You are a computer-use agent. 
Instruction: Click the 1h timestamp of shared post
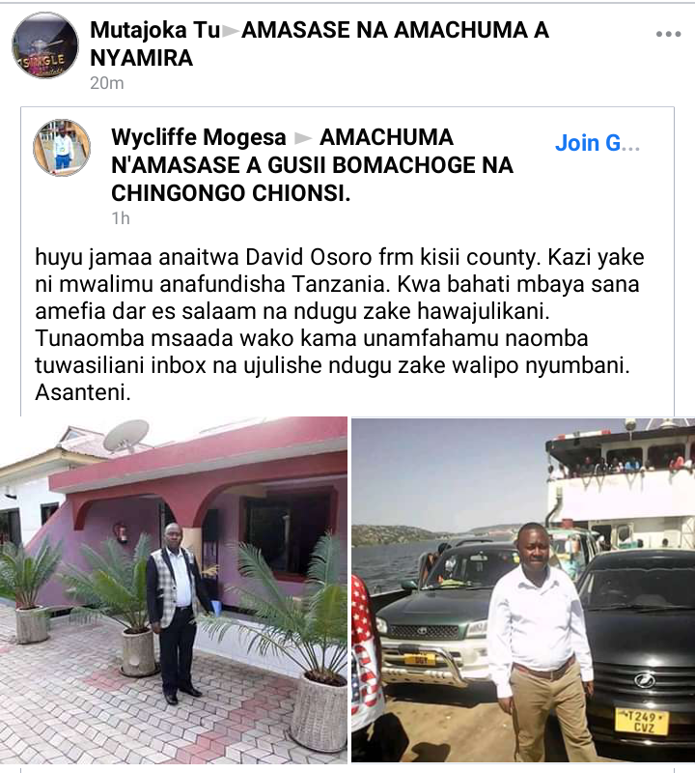(121, 218)
